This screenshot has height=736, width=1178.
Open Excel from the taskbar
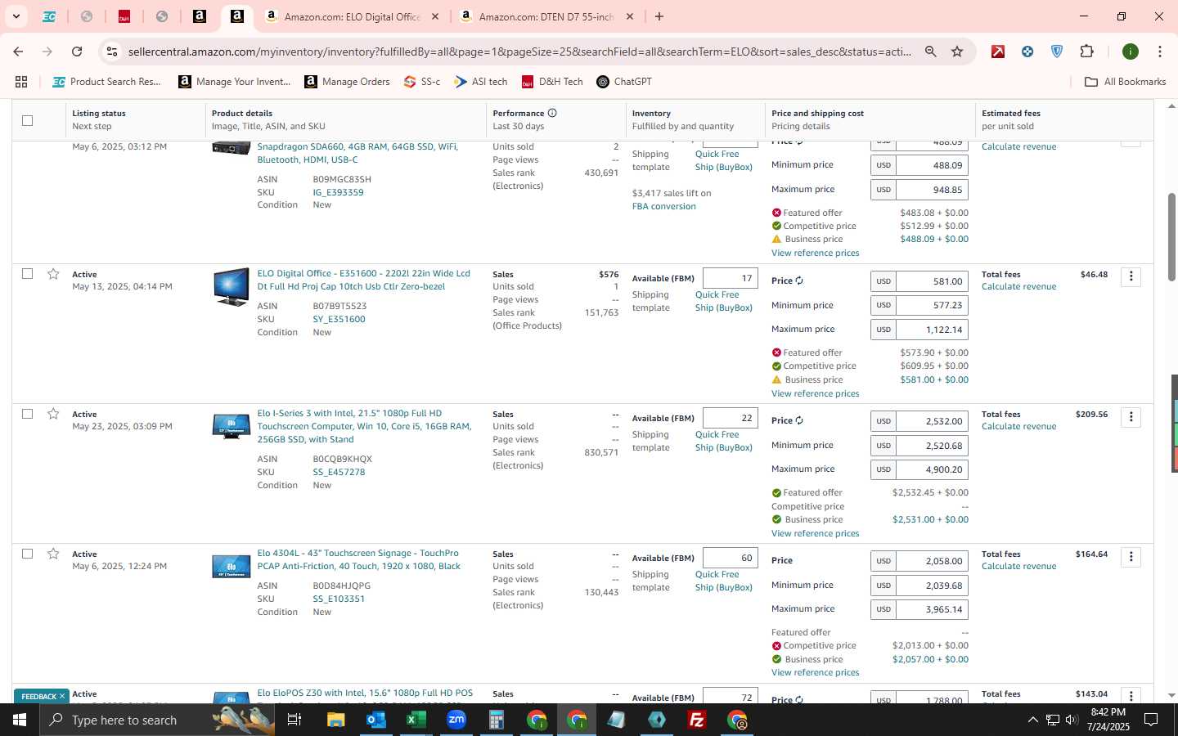[x=416, y=720]
